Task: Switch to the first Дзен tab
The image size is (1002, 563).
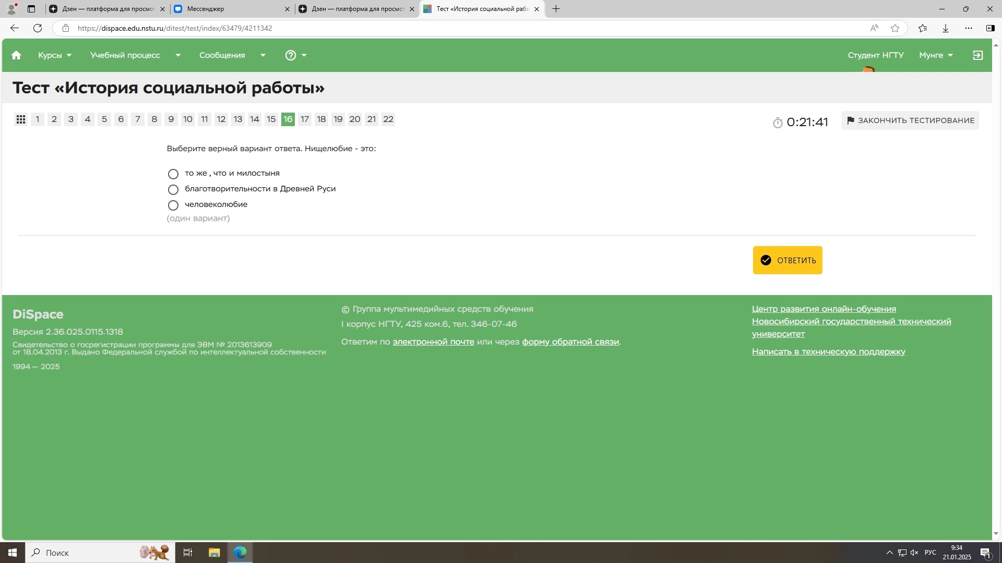Action: 107,9
